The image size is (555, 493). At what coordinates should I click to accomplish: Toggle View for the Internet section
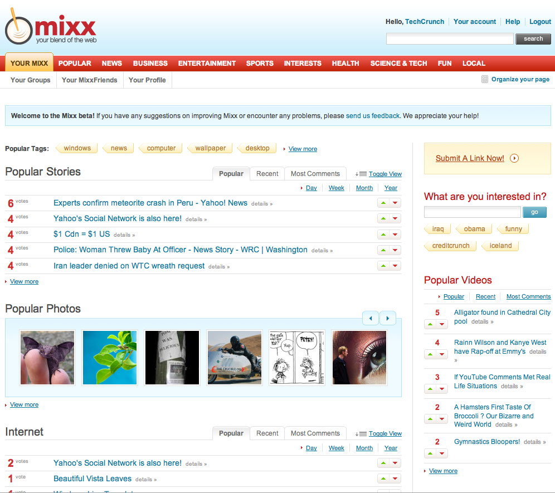385,433
